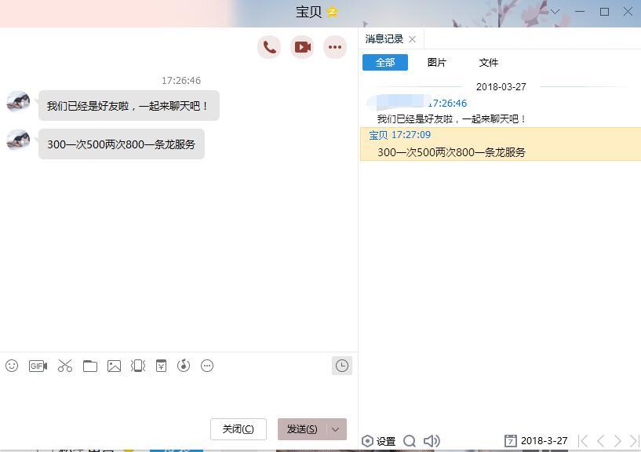
Task: Start a video call
Action: (x=302, y=47)
